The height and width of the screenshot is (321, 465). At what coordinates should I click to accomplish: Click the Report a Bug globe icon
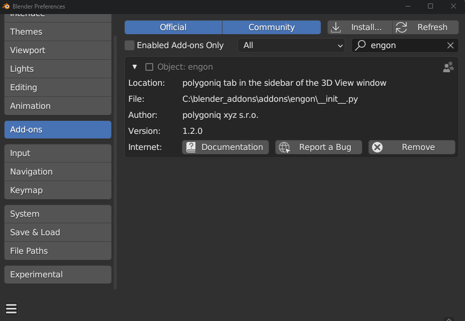click(284, 147)
